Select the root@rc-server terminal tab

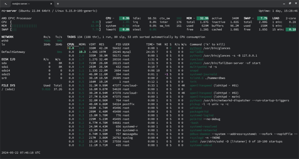click(32, 4)
